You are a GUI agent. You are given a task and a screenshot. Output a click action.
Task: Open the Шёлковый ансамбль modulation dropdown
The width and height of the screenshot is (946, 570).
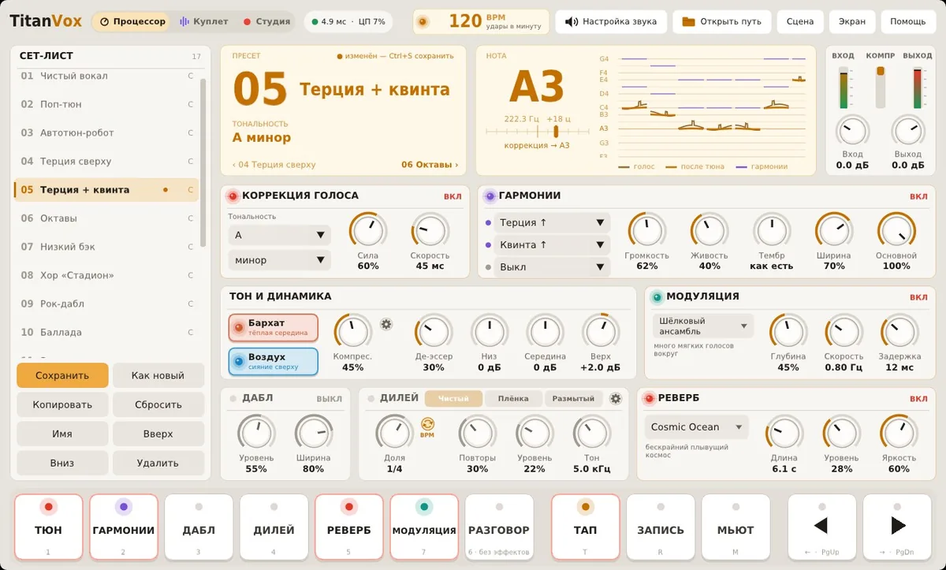pyautogui.click(x=703, y=326)
